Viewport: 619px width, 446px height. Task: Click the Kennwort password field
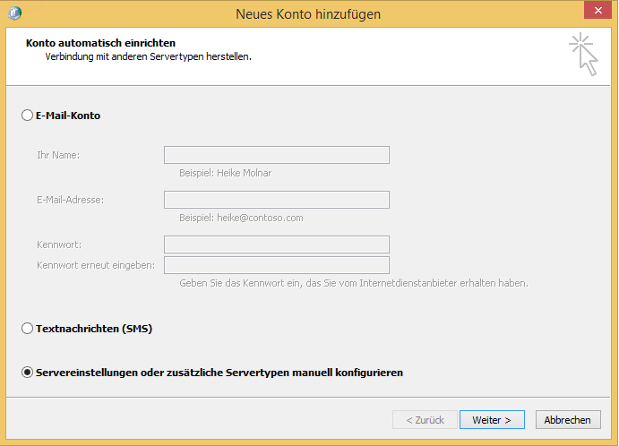276,244
